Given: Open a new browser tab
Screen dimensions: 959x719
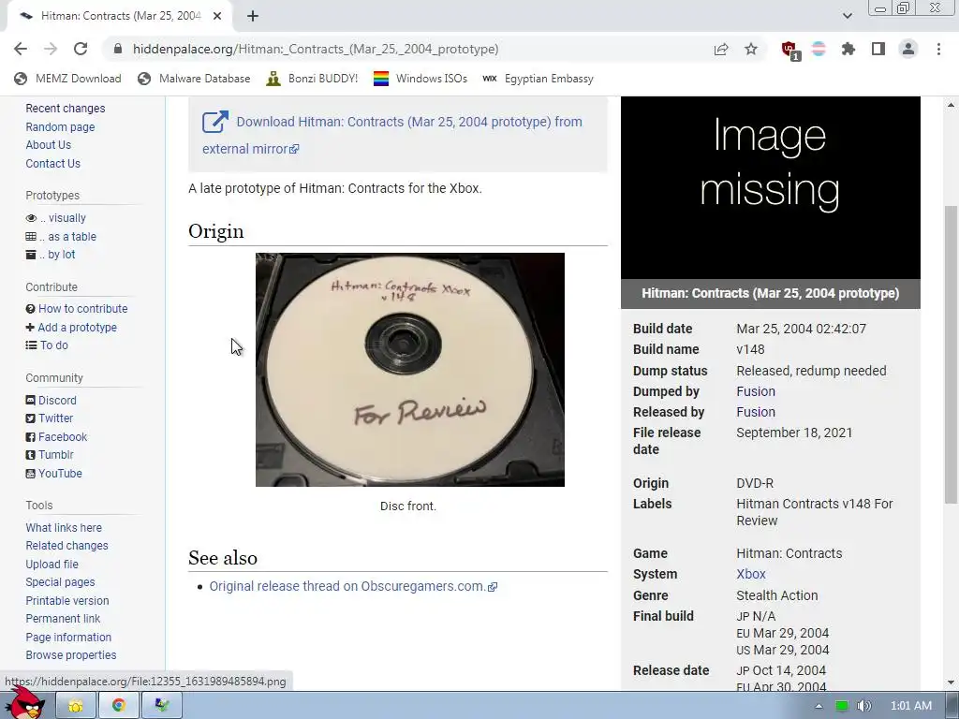Looking at the screenshot, I should 253,16.
